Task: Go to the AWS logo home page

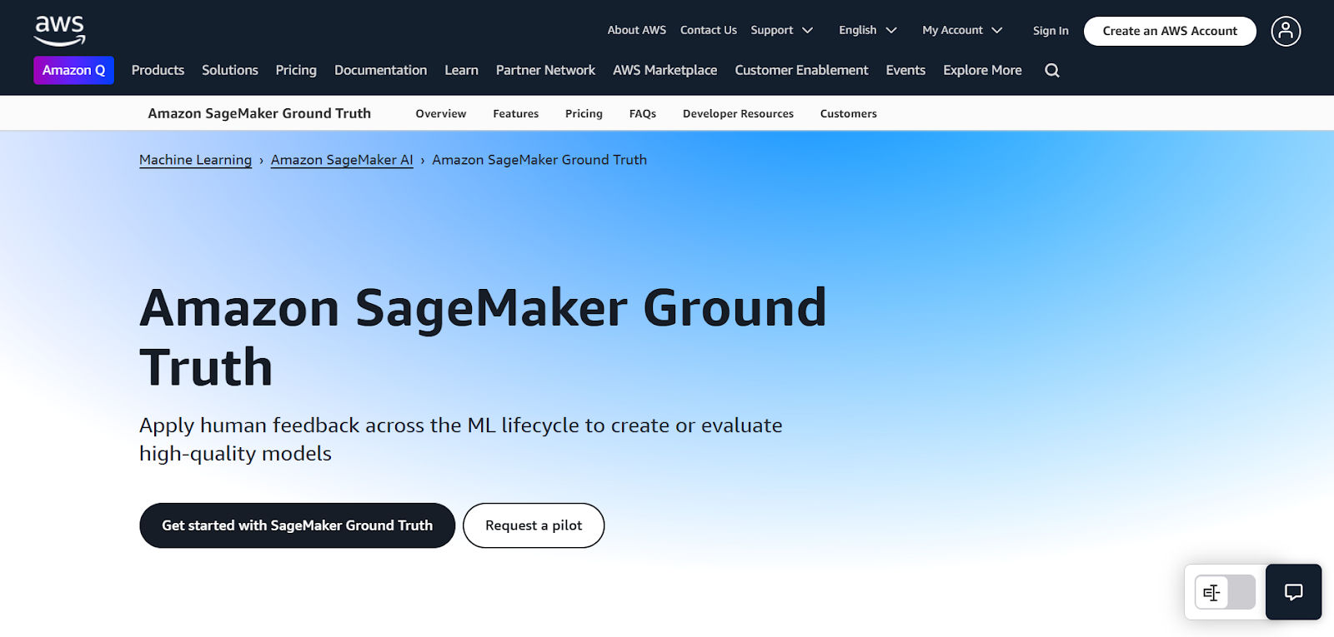Action: [x=59, y=31]
